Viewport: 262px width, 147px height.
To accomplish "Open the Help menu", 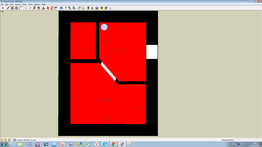I will tap(44, 4).
